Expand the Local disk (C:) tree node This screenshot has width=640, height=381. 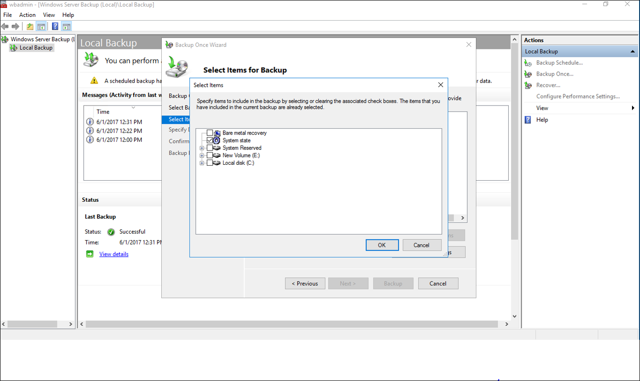point(202,163)
